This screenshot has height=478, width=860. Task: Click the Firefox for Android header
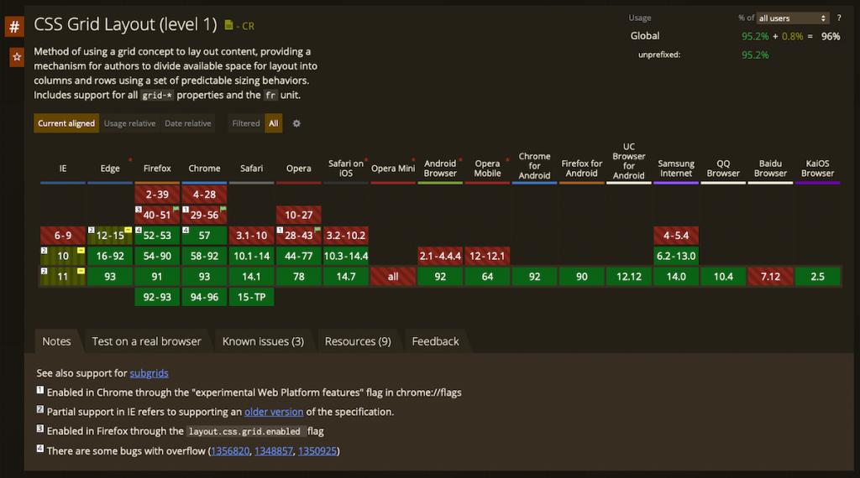[x=582, y=169]
